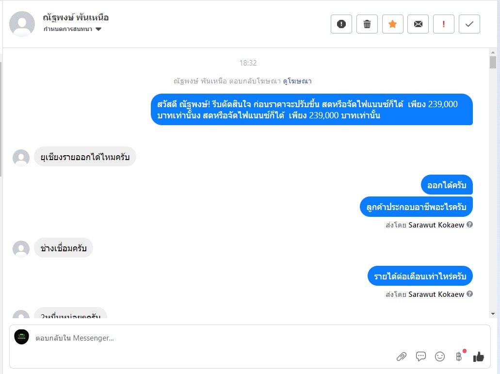
Task: Open saved replies speech bubble icon
Action: coord(420,357)
